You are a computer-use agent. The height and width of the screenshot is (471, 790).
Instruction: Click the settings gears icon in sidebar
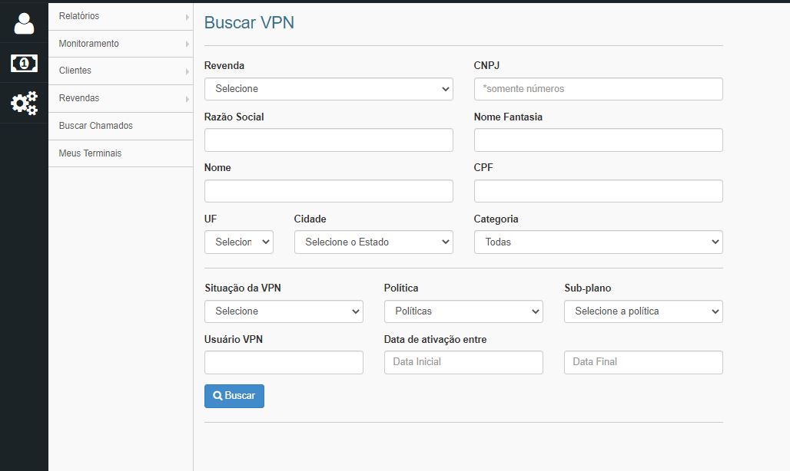tap(23, 103)
